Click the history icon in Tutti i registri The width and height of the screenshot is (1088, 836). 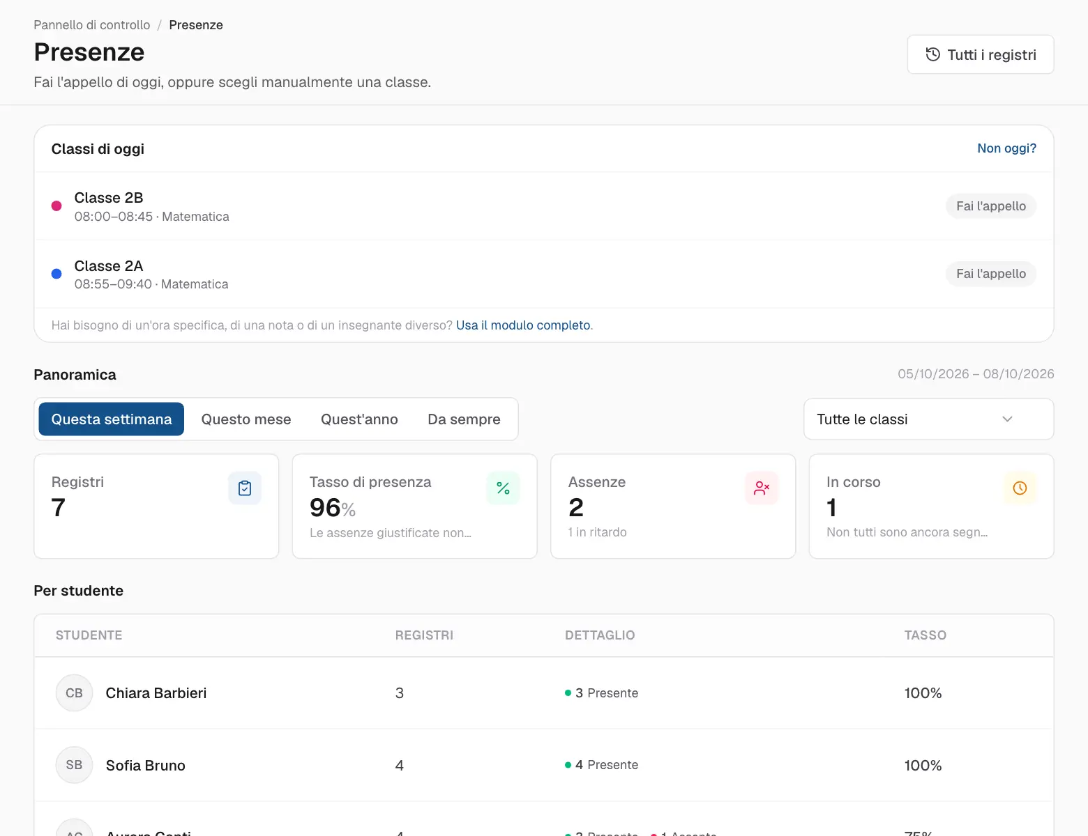pyautogui.click(x=932, y=54)
